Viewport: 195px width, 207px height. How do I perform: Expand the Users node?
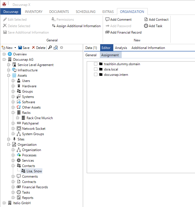[13, 81]
